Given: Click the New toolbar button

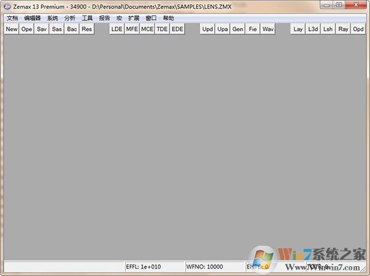Looking at the screenshot, I should coord(12,29).
